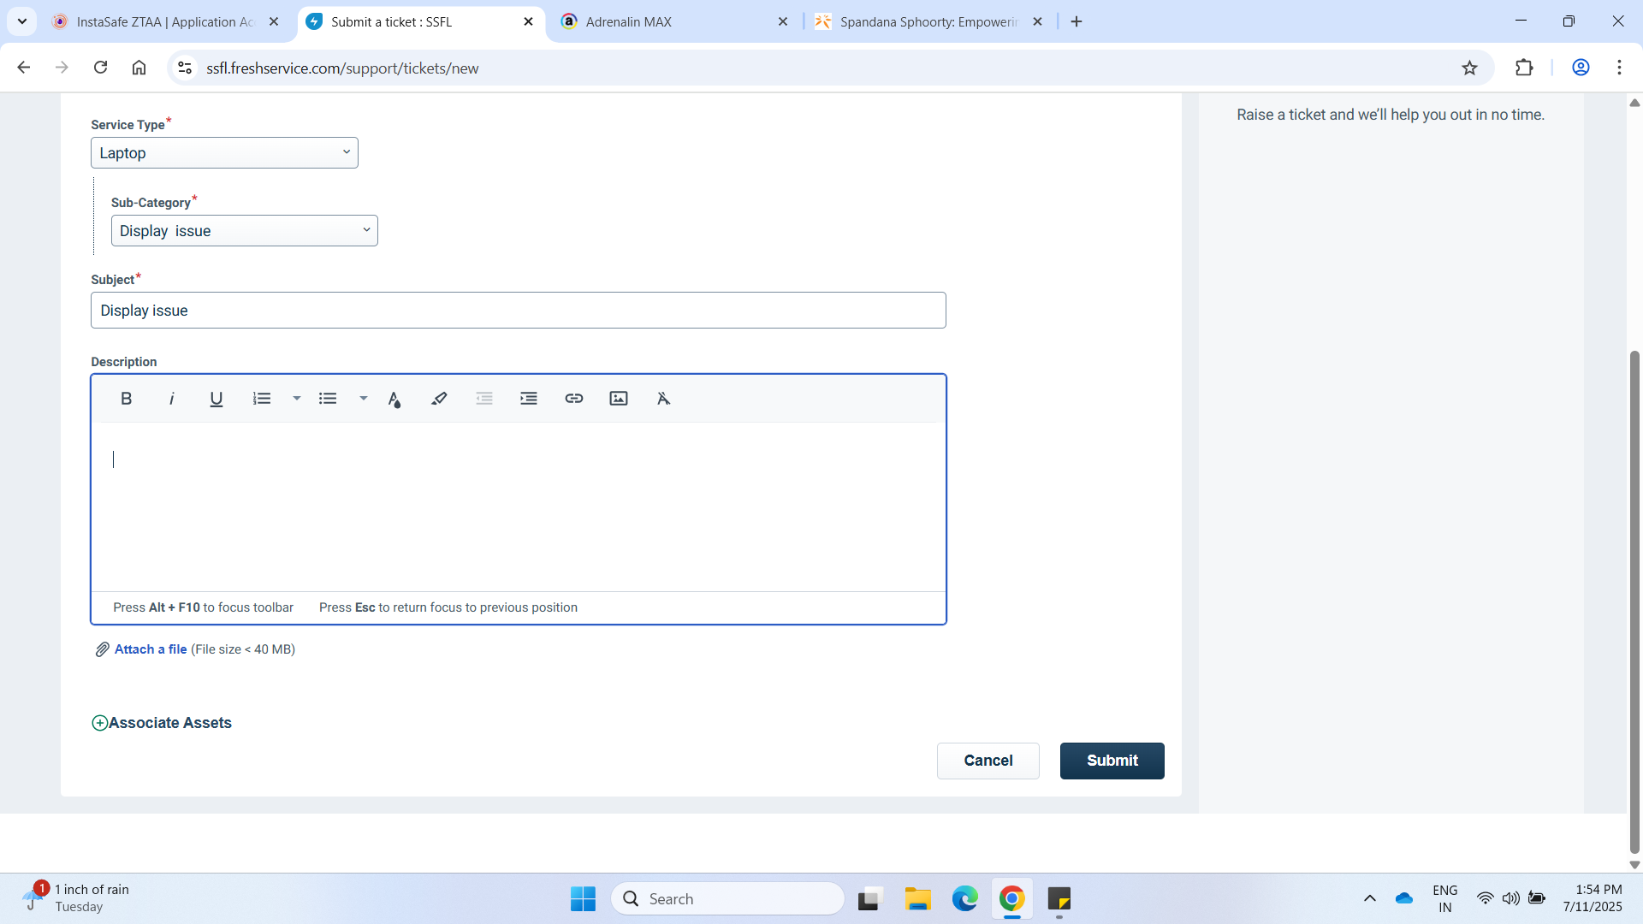Expand bulleted list style options arrow
1643x924 pixels.
[x=363, y=399]
